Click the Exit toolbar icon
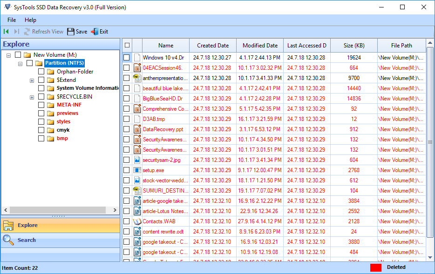 [x=95, y=32]
